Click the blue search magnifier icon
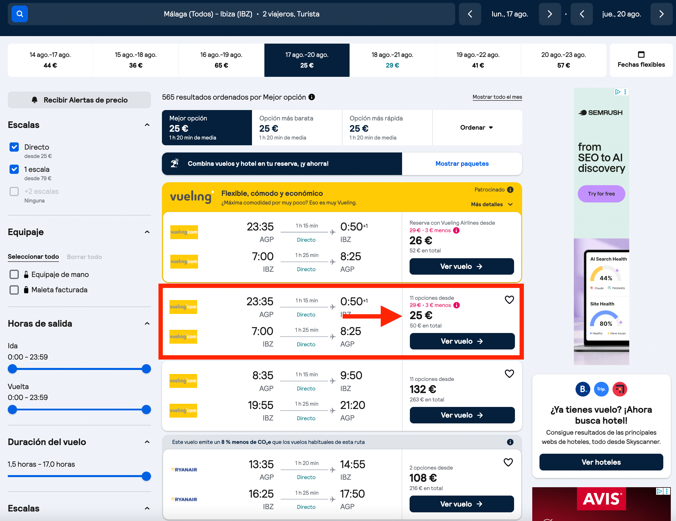This screenshot has width=676, height=521. point(20,14)
